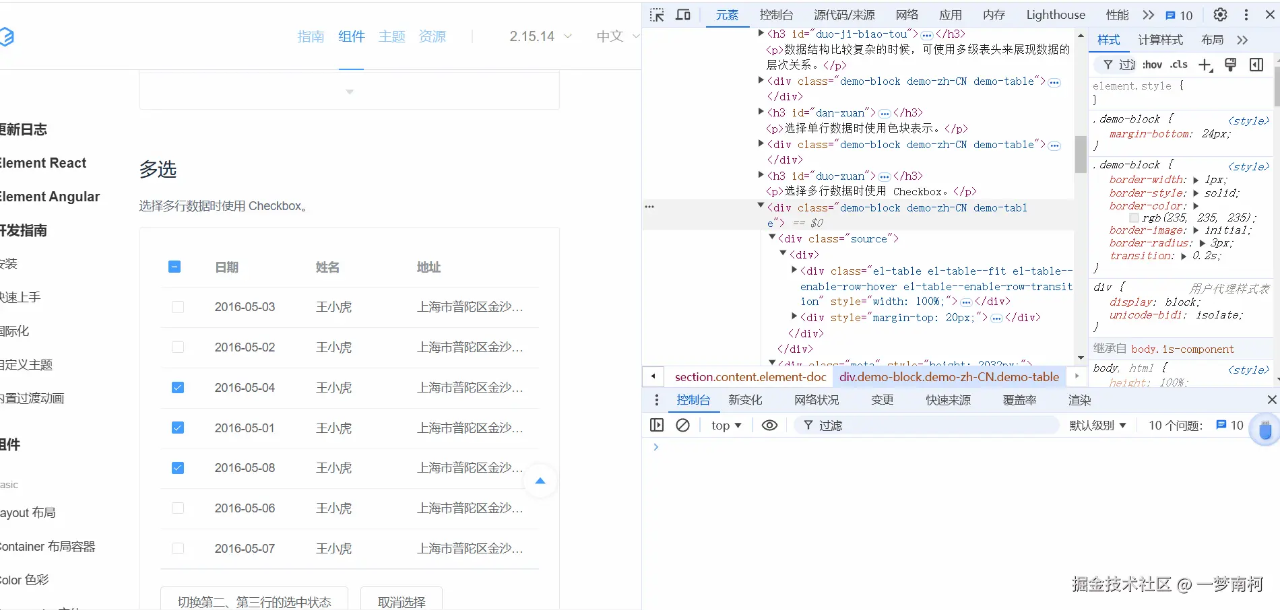1280x610 pixels.
Task: Switch to 计算样式 tab
Action: (x=1160, y=40)
